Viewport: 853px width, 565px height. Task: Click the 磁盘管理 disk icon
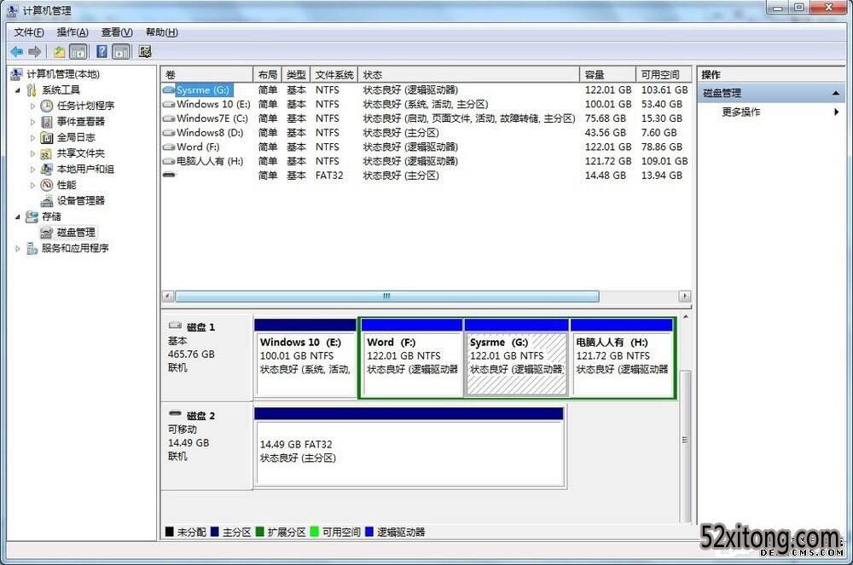47,233
